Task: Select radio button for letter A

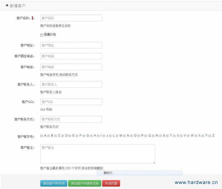Action: tap(42, 136)
